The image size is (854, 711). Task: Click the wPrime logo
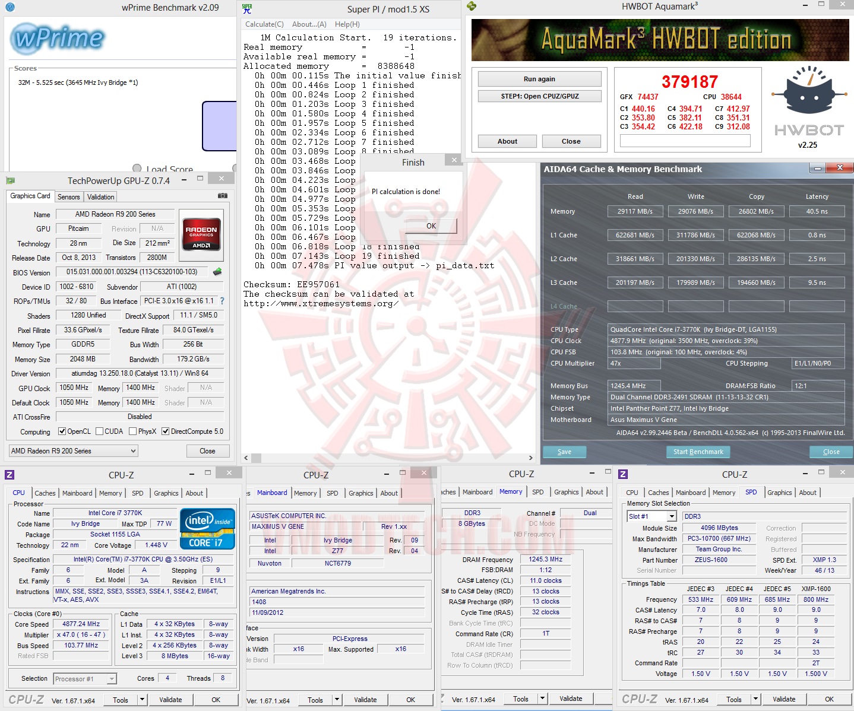(58, 39)
